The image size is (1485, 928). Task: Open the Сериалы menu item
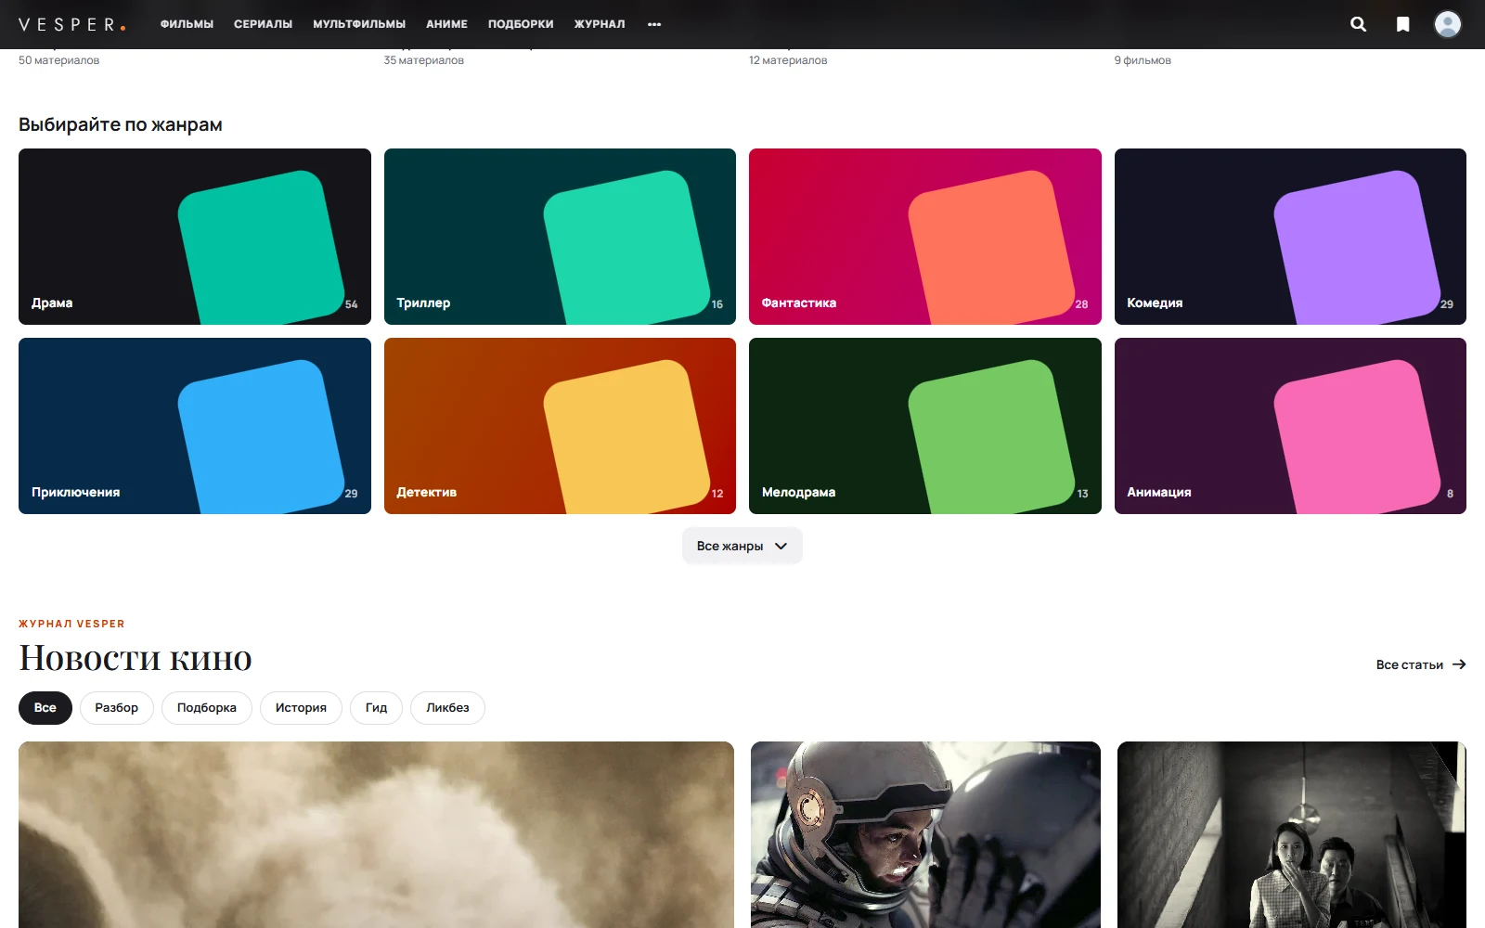(x=263, y=24)
